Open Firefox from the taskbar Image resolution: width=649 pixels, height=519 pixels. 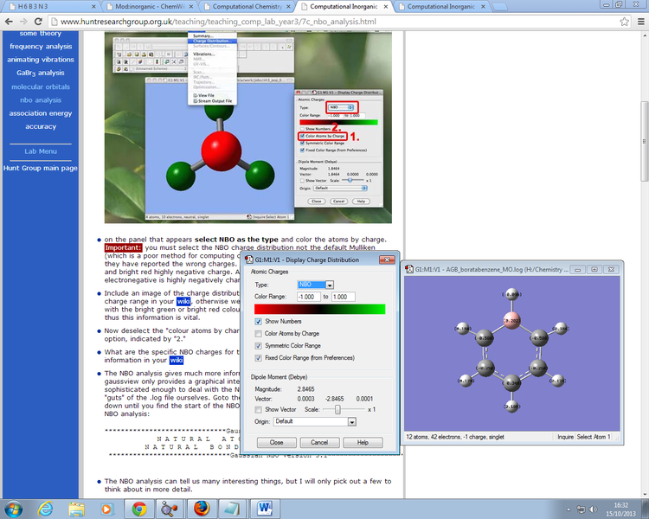coord(202,509)
